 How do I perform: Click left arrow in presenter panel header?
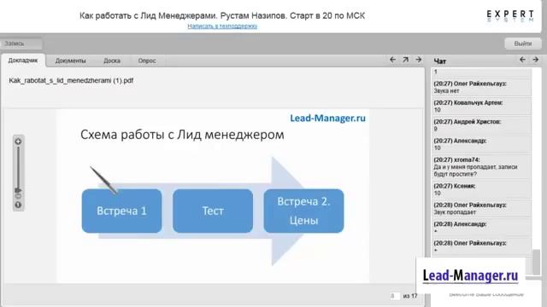click(393, 60)
